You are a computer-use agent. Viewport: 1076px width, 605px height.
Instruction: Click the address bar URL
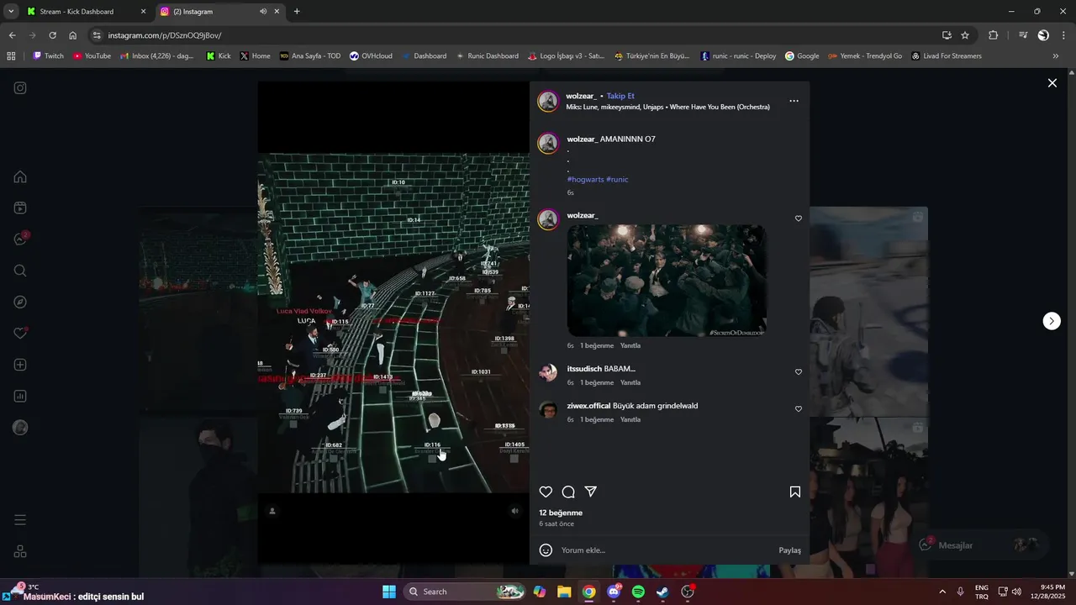(x=165, y=35)
